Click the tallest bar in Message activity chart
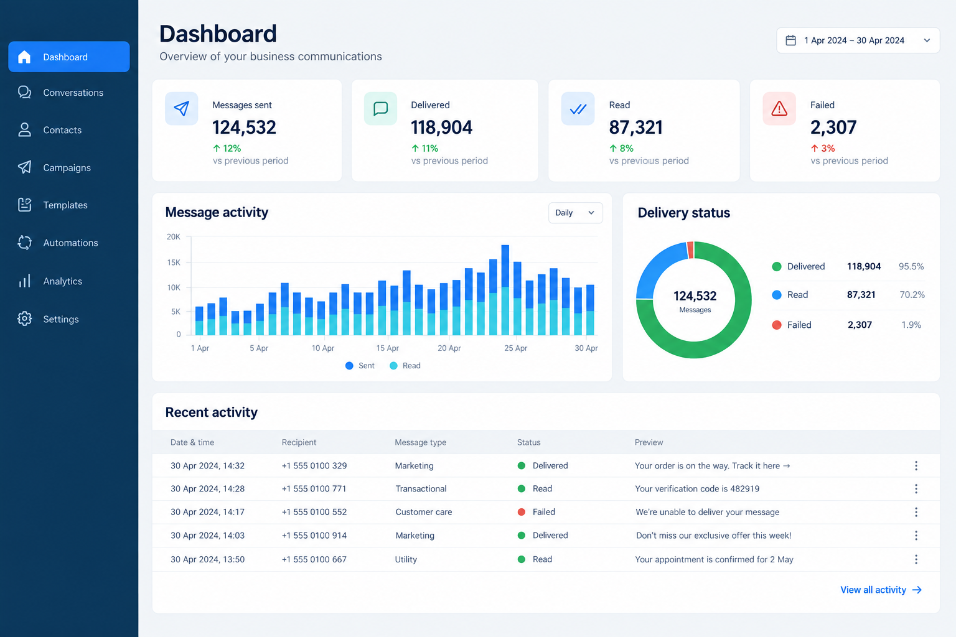The height and width of the screenshot is (637, 956). (505, 290)
